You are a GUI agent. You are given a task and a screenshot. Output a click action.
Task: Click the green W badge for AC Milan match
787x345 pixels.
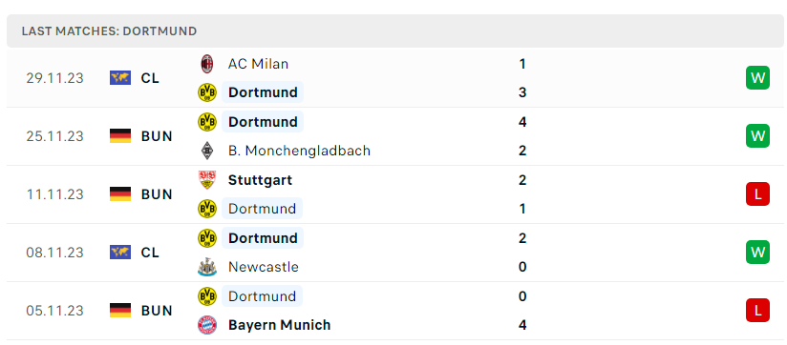tap(757, 78)
